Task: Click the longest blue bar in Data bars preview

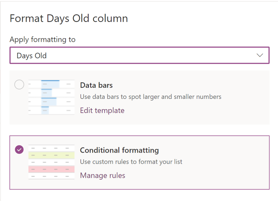Action: pos(50,81)
